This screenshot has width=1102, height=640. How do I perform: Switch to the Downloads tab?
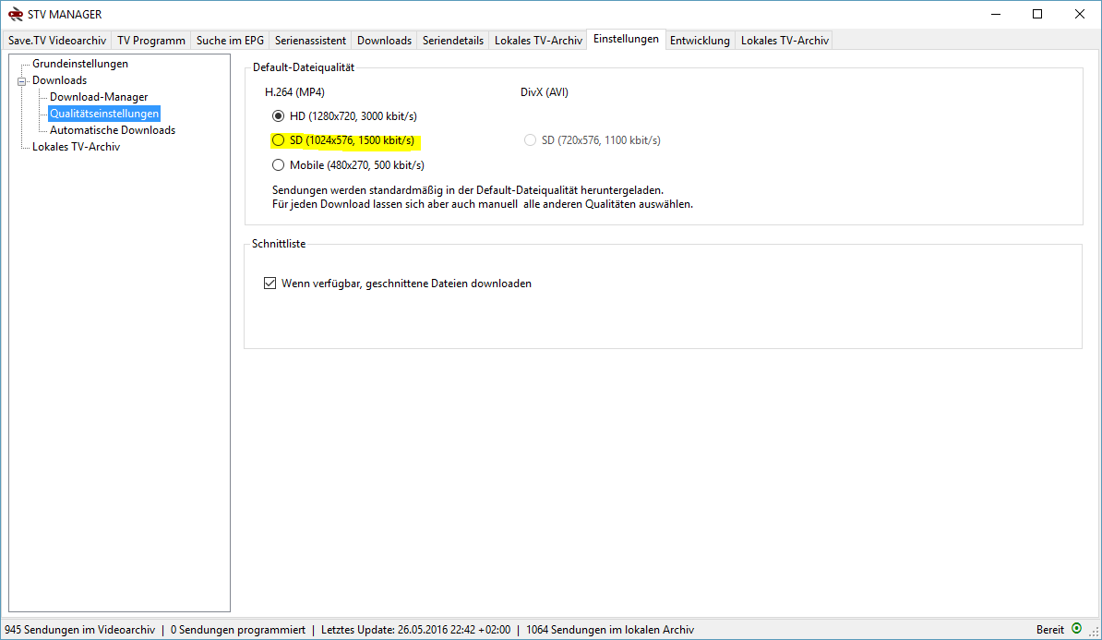coord(384,41)
